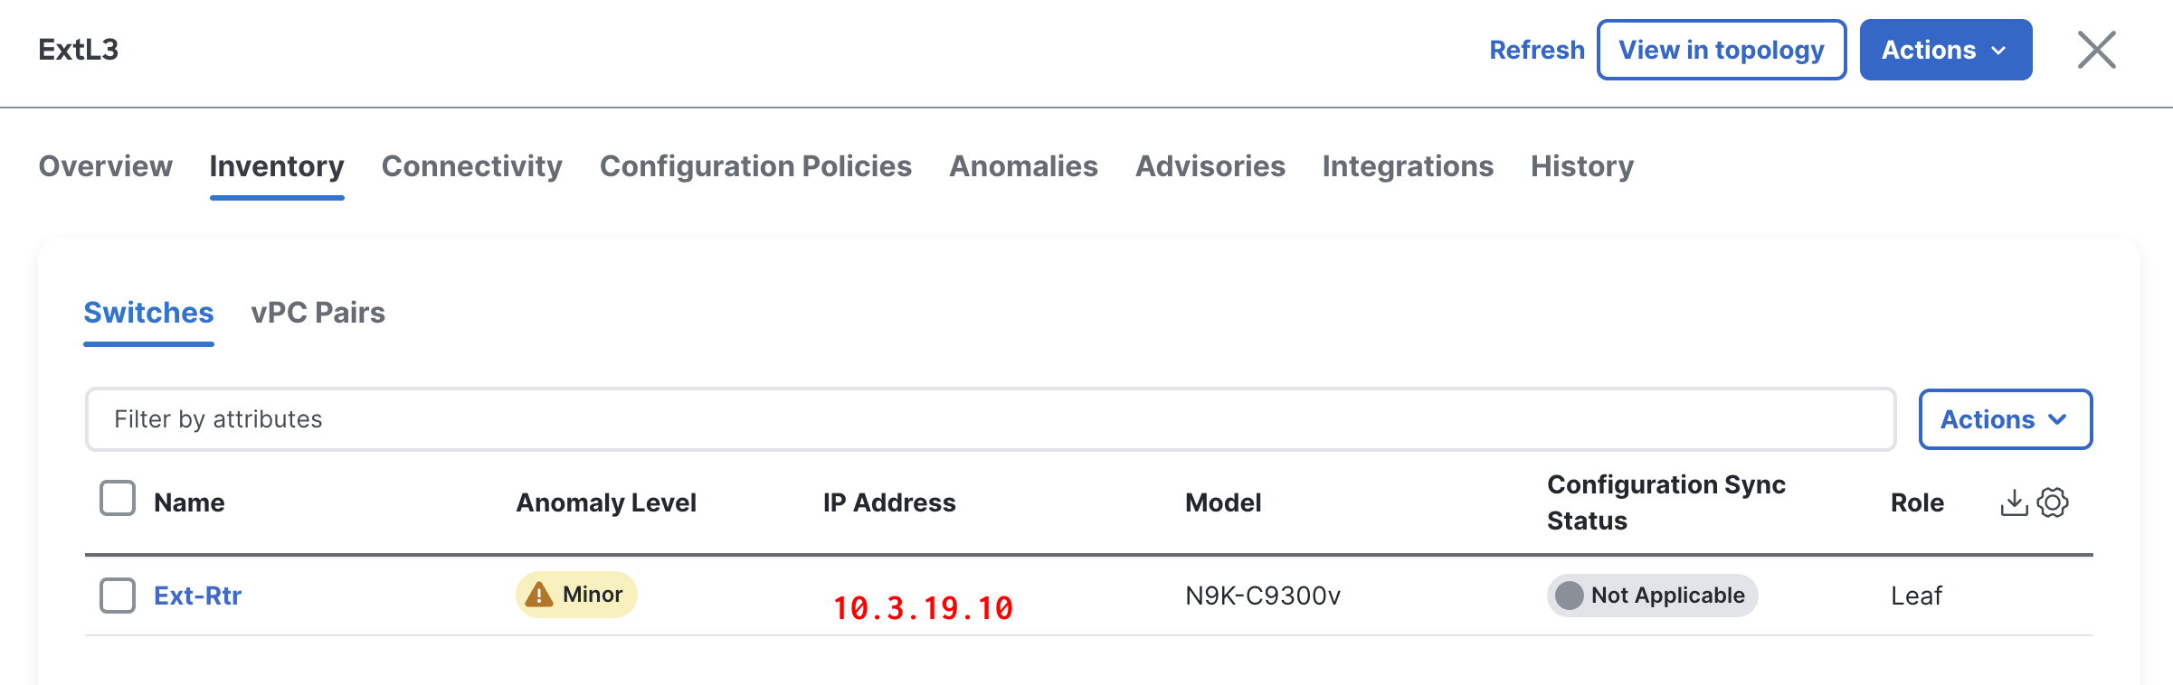Select the Anomalies tab
Screen dimensions: 2173x685
pos(1023,166)
